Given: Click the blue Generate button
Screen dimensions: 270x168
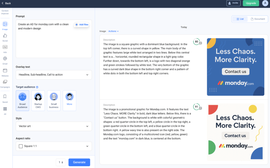Looking at the screenshot, I should click(x=79, y=162).
